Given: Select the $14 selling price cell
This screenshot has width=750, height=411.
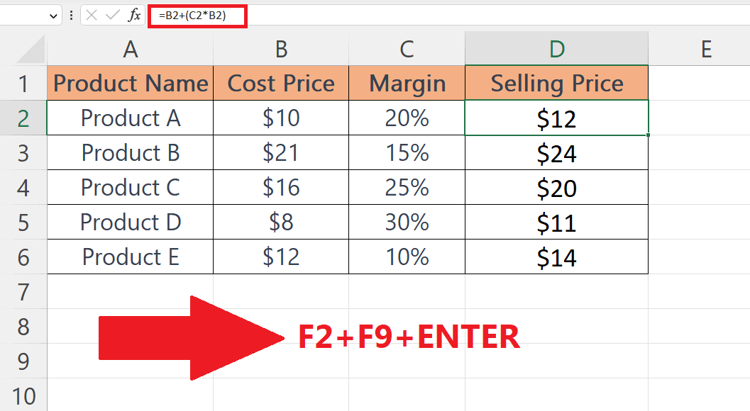Looking at the screenshot, I should tap(556, 257).
